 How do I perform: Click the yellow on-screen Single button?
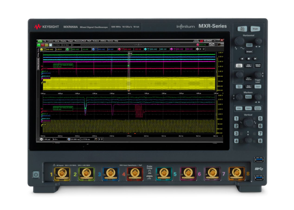coord(47,45)
